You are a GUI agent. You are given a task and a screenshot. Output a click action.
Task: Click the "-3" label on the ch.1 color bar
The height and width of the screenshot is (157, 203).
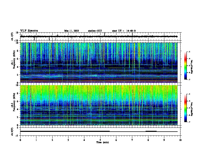coord(189,52)
